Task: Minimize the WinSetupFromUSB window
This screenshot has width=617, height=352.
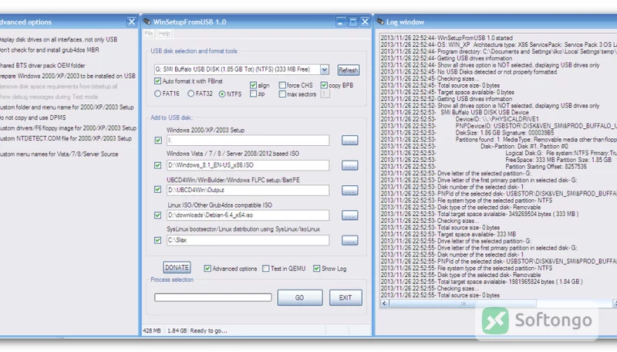Action: point(341,22)
